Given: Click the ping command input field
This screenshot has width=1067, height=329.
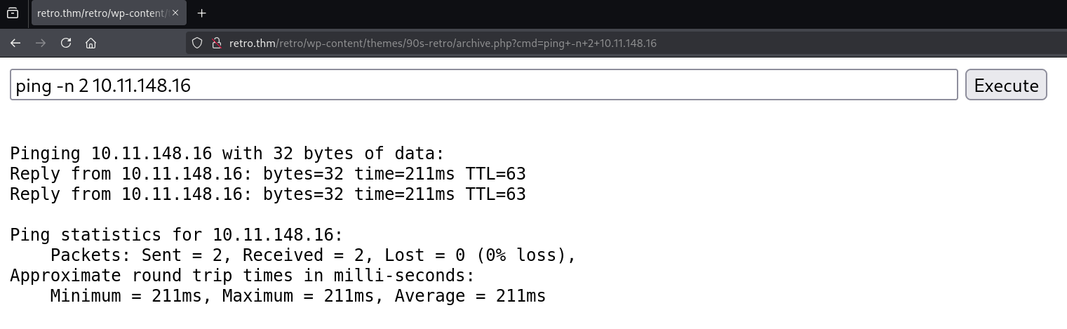Looking at the screenshot, I should tap(483, 85).
